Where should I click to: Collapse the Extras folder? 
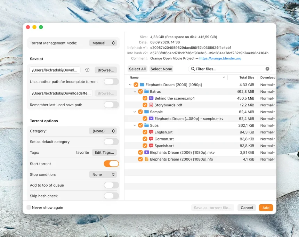tap(135, 91)
